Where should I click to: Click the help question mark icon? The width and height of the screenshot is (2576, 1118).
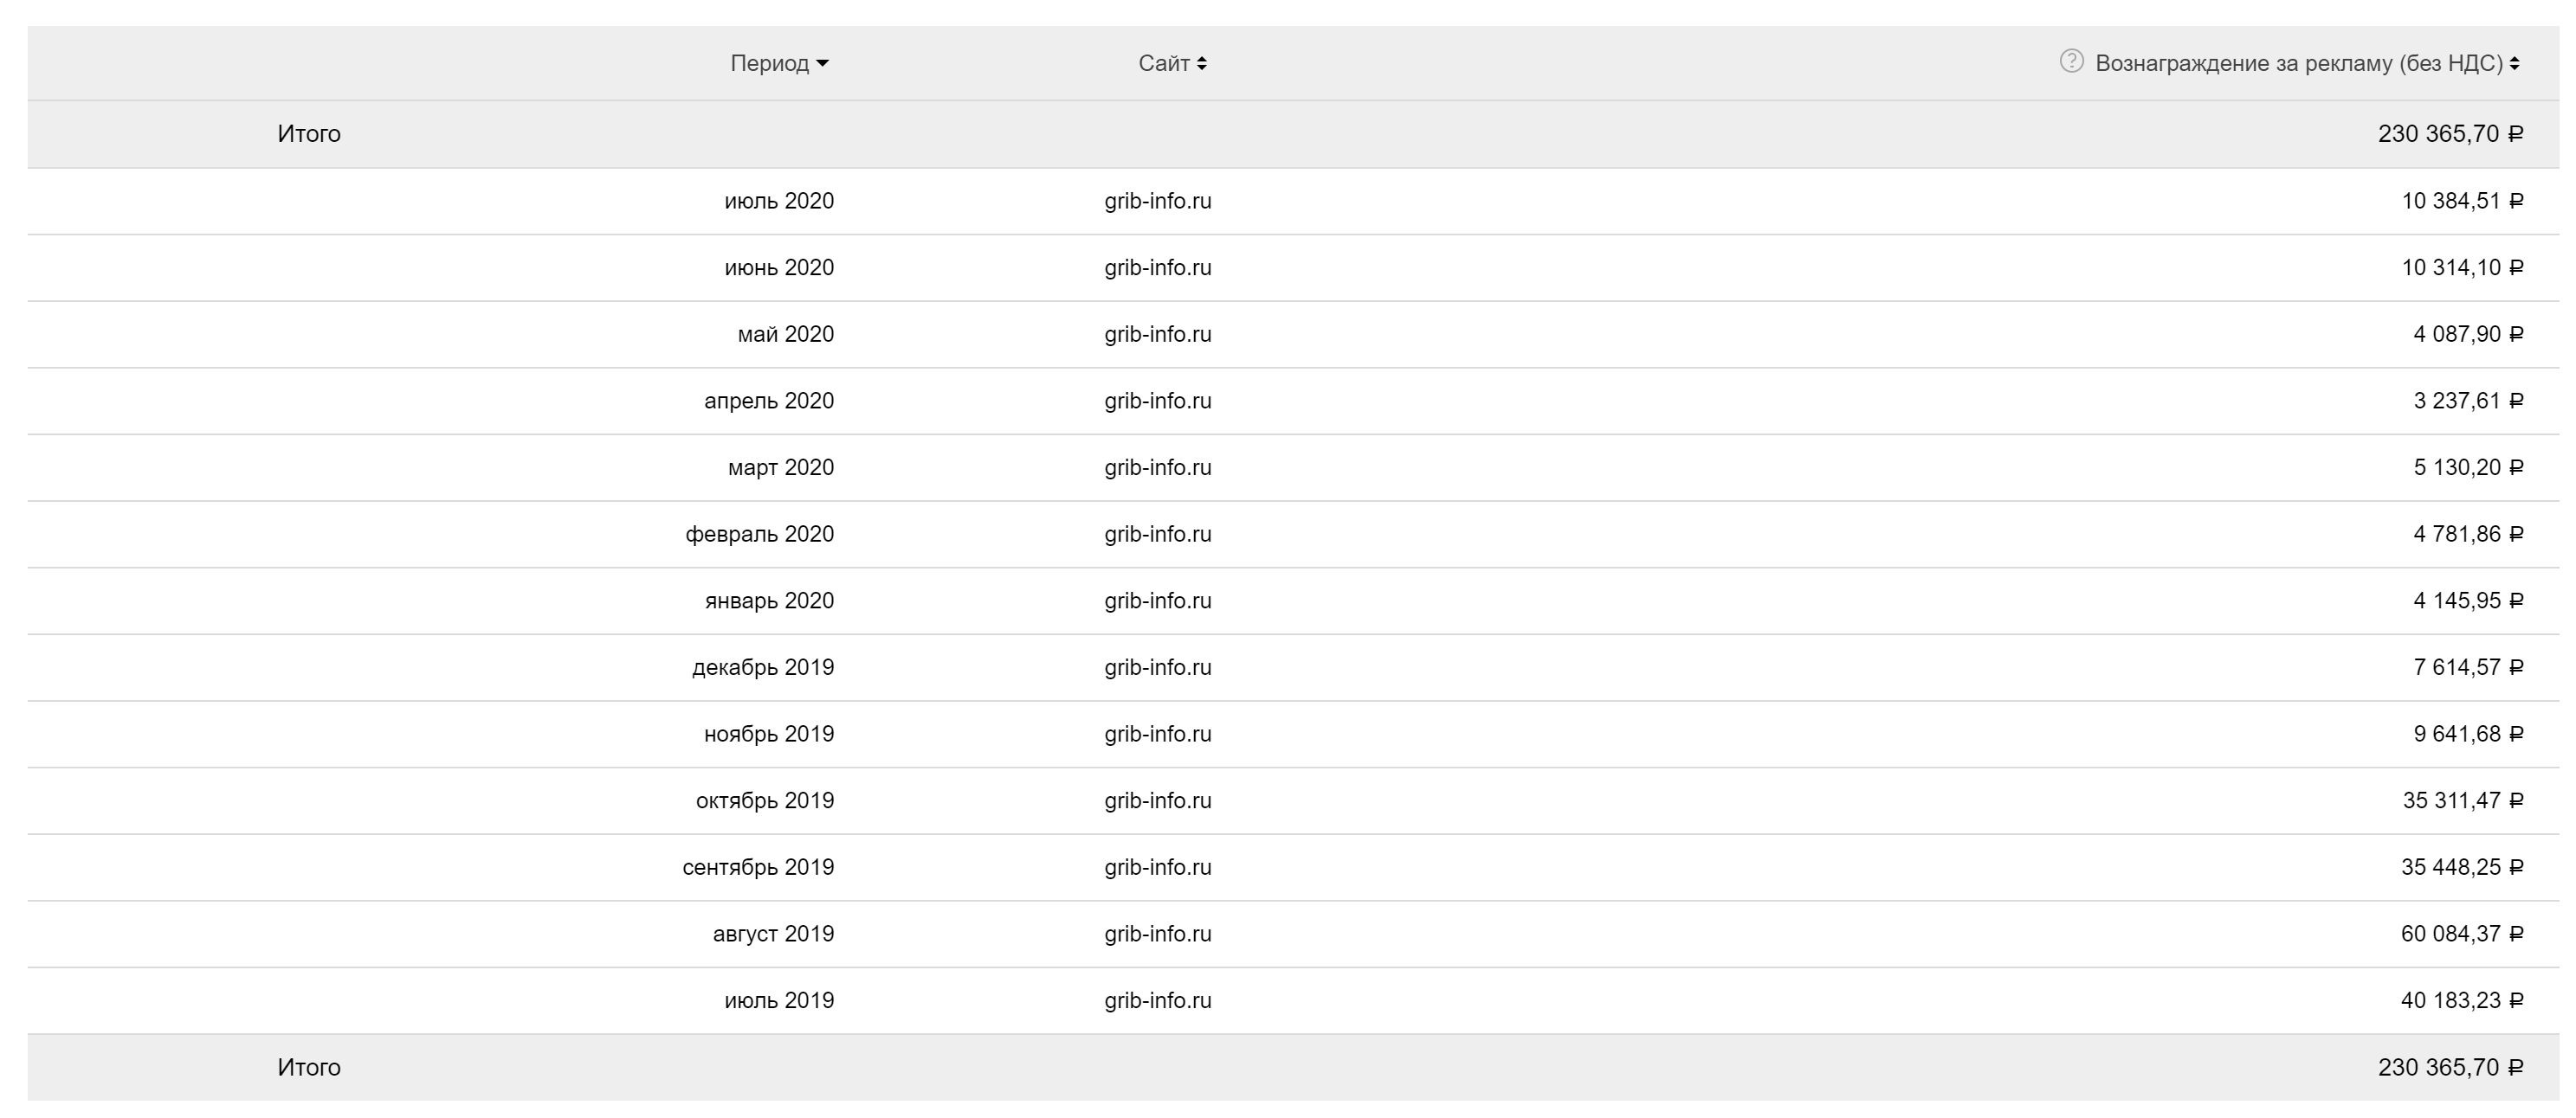[x=2071, y=62]
